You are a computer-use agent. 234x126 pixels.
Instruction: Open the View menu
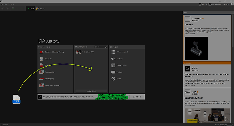(x=10, y=4)
